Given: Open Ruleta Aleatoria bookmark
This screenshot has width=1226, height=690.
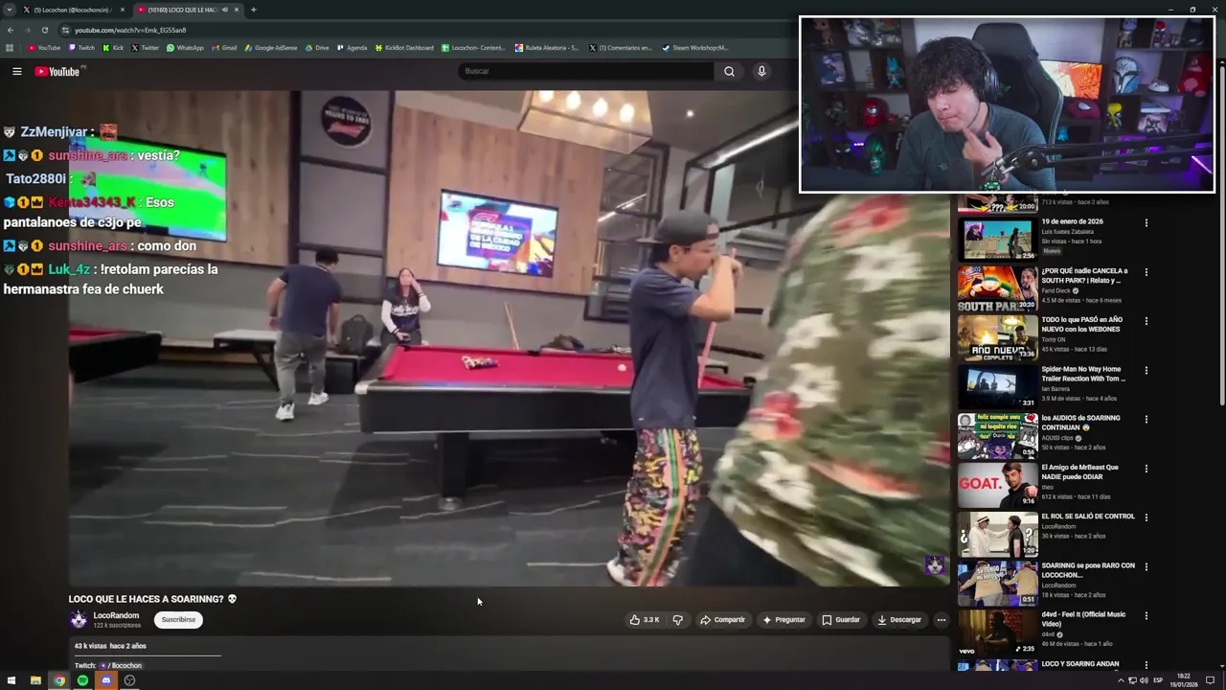Looking at the screenshot, I should click(x=547, y=48).
